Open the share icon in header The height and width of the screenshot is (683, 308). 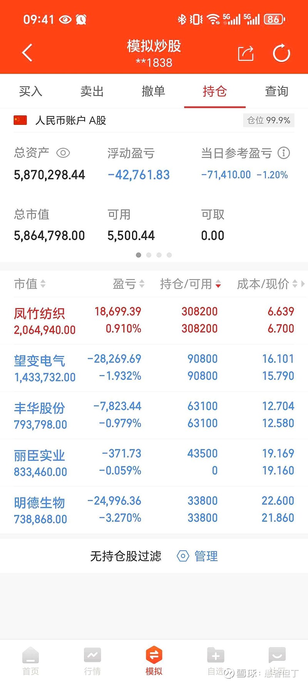tap(246, 53)
